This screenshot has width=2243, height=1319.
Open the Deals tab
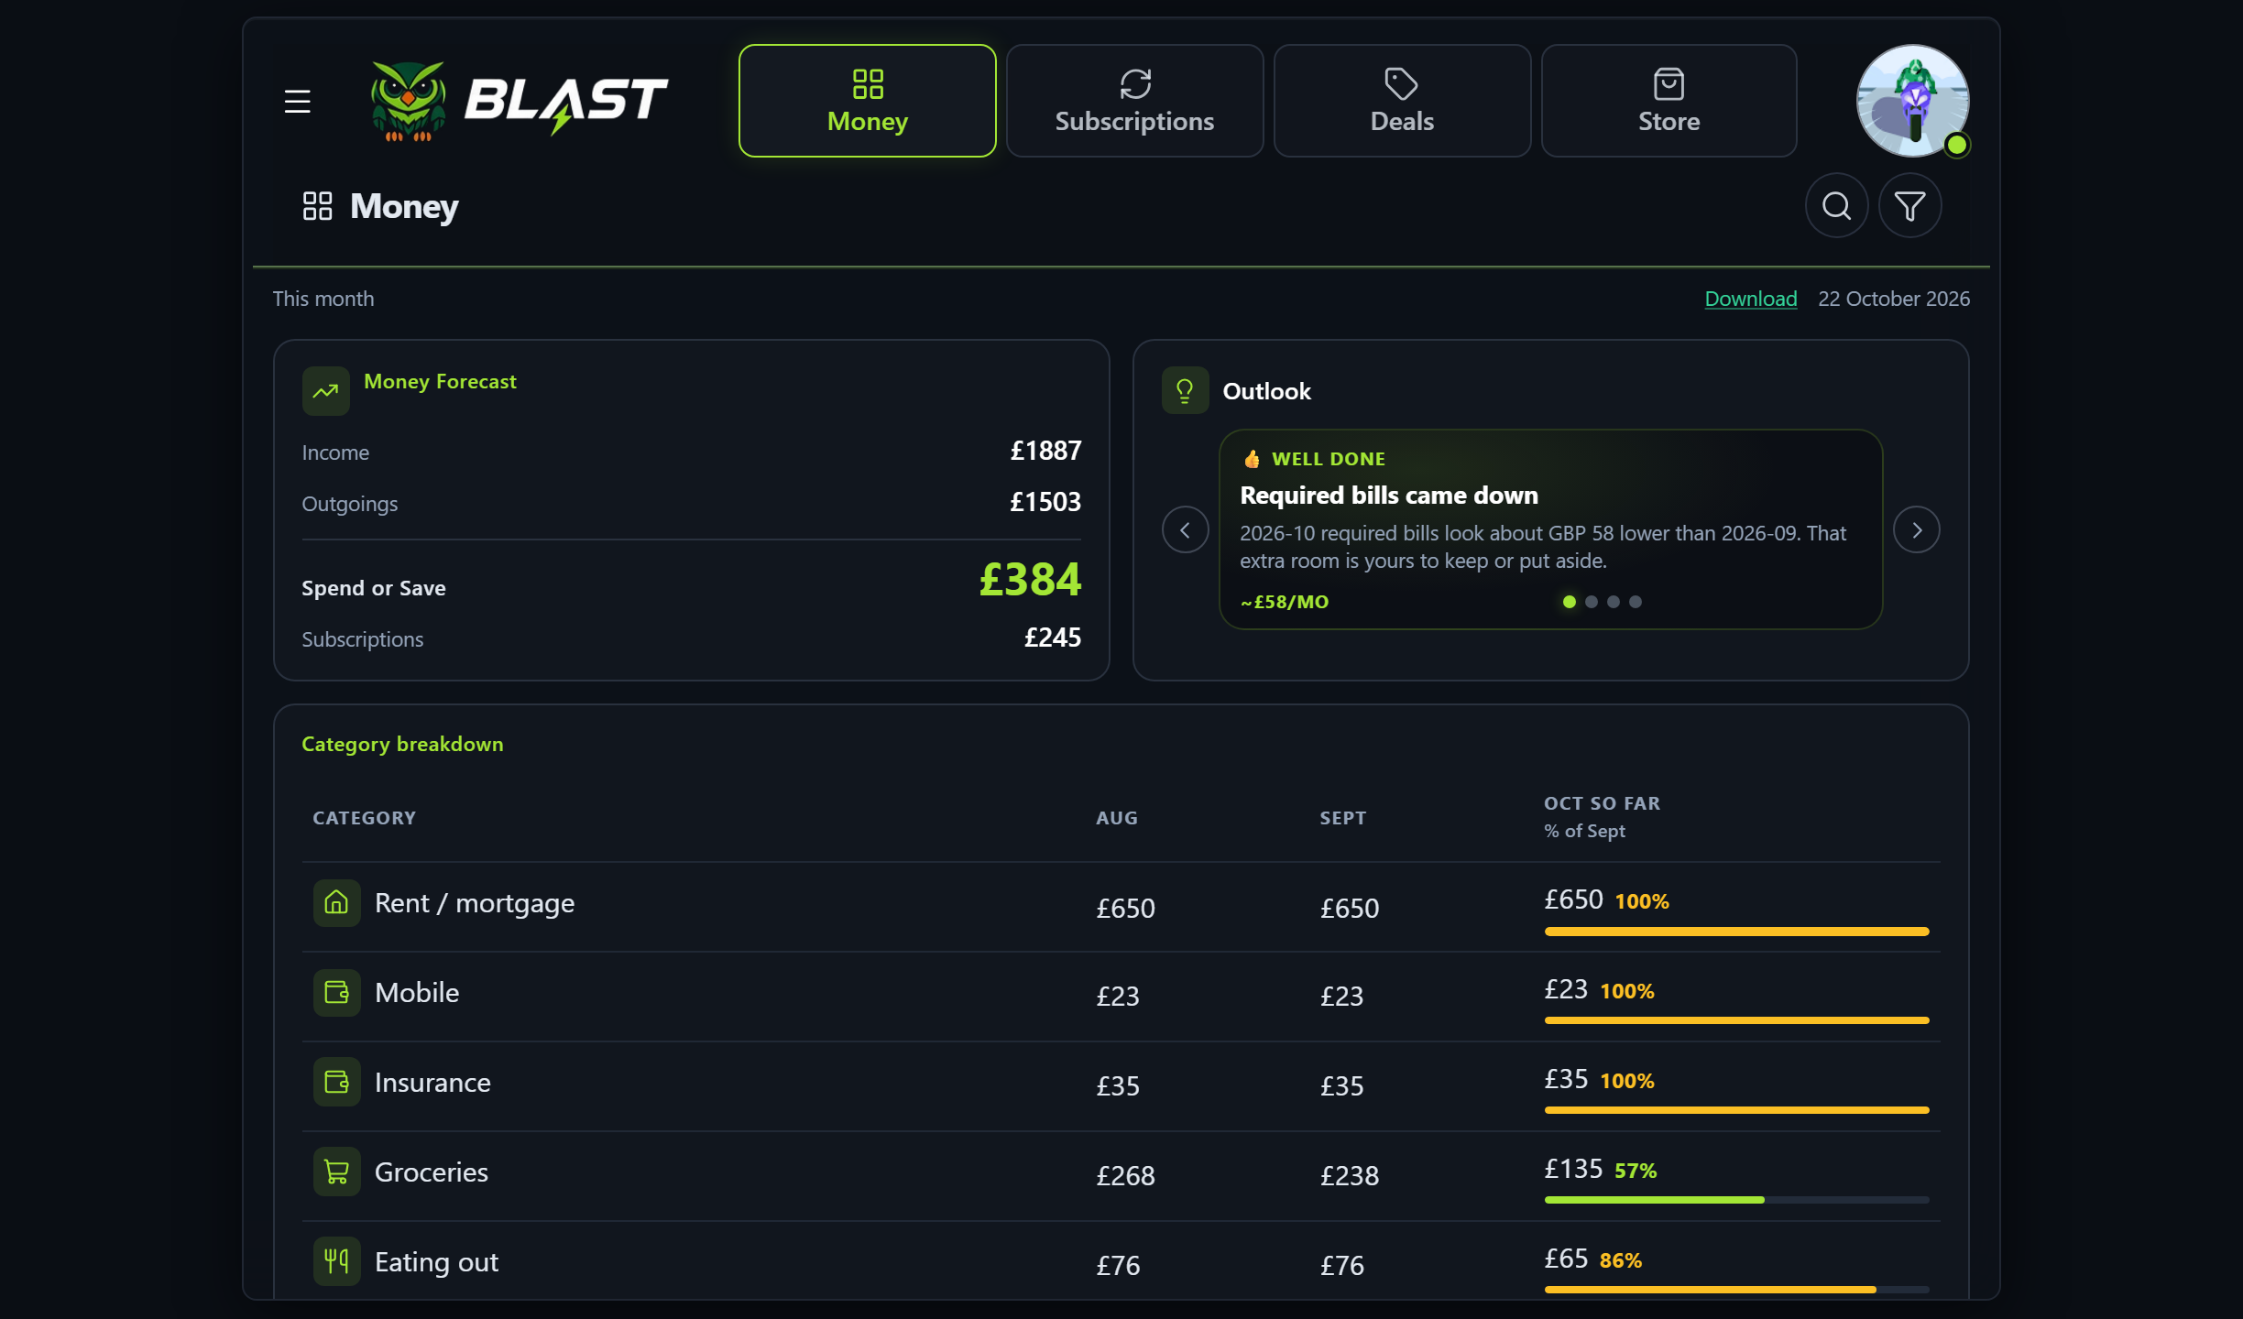pos(1402,101)
